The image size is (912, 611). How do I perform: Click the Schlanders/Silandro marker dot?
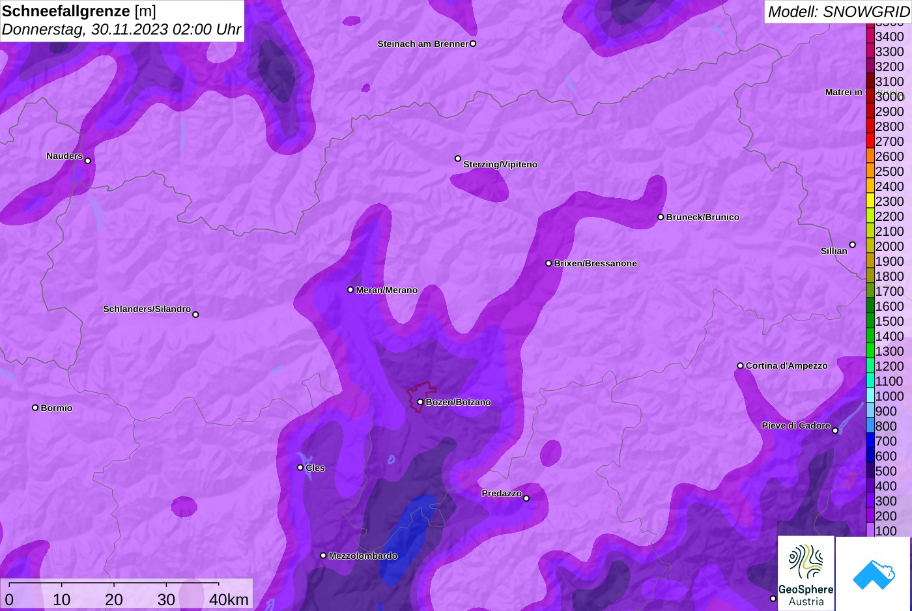click(x=195, y=315)
